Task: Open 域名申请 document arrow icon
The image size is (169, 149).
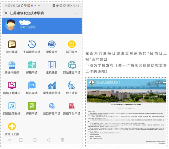Action: (32, 85)
